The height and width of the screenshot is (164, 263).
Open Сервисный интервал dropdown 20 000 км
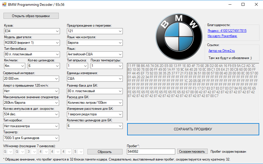tap(31, 79)
